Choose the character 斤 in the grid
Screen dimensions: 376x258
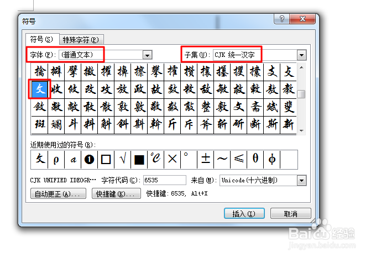[172, 125]
